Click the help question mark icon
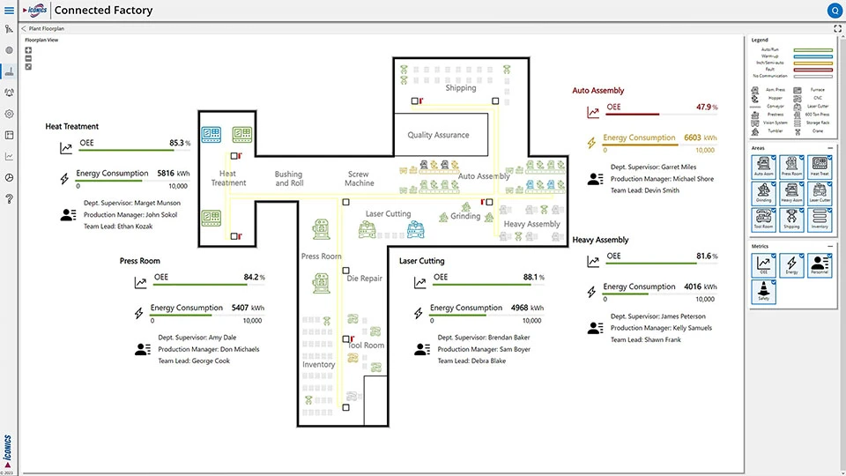846x476 pixels. pos(10,199)
